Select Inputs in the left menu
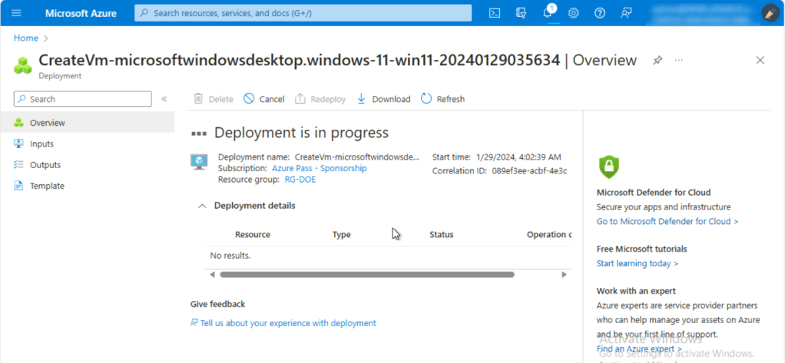The height and width of the screenshot is (363, 785). tap(41, 144)
